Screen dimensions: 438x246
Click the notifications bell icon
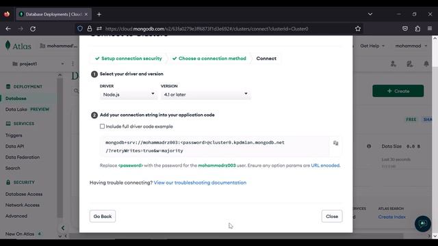point(426,64)
